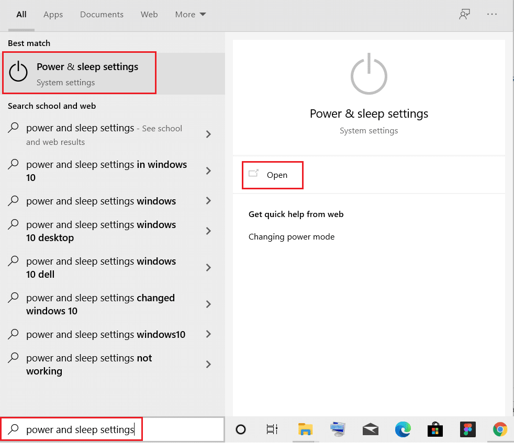Launch Figma from the taskbar

tap(467, 429)
